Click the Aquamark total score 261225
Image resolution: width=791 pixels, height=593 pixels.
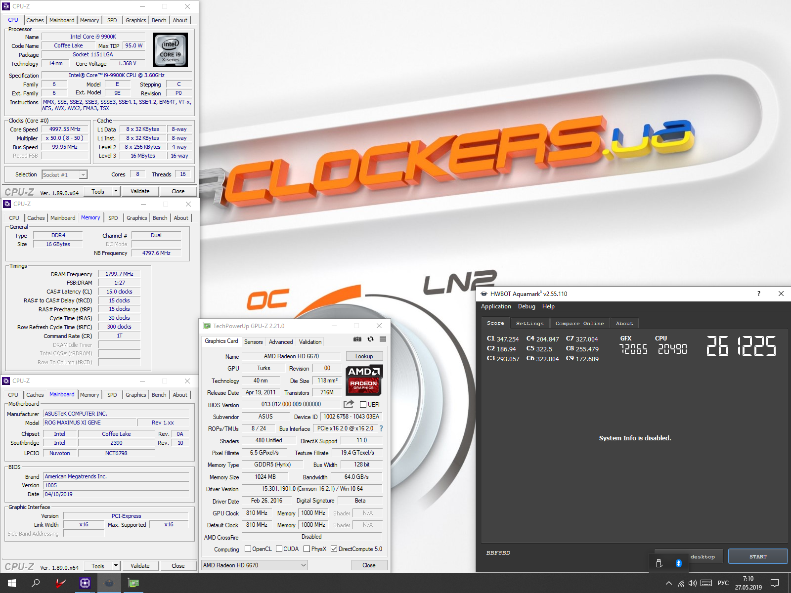tap(741, 346)
